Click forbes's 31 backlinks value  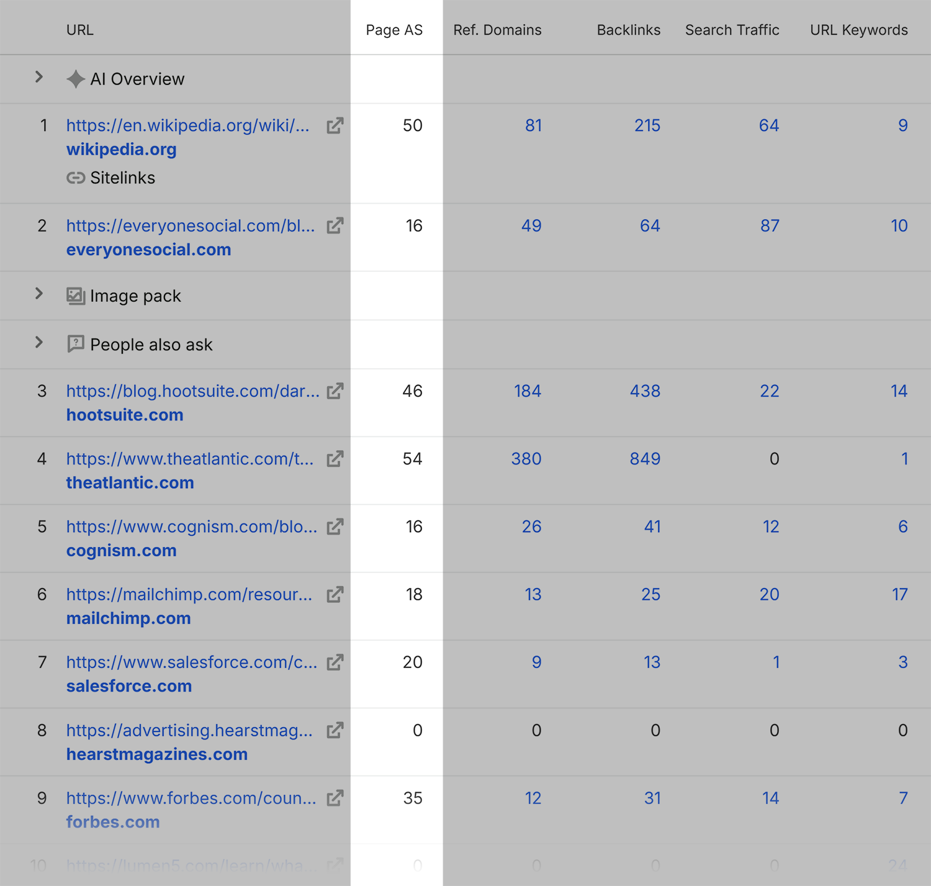coord(652,798)
